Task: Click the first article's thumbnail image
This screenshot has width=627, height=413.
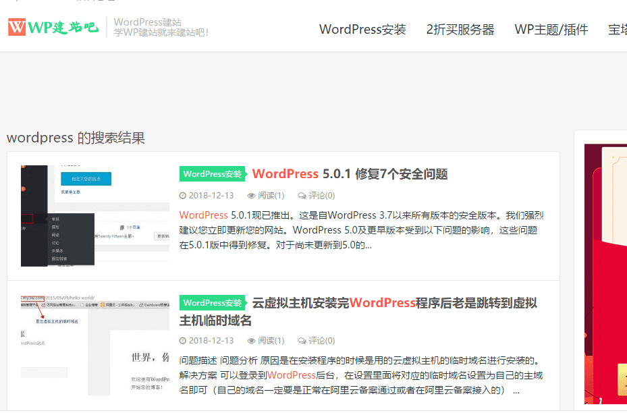Action: pos(94,215)
